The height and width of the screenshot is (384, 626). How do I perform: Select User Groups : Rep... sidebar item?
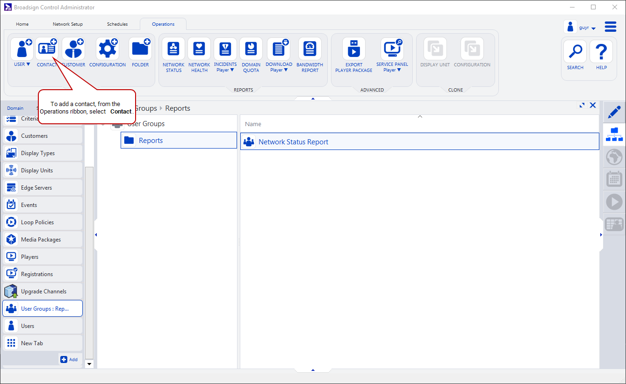[43, 309]
